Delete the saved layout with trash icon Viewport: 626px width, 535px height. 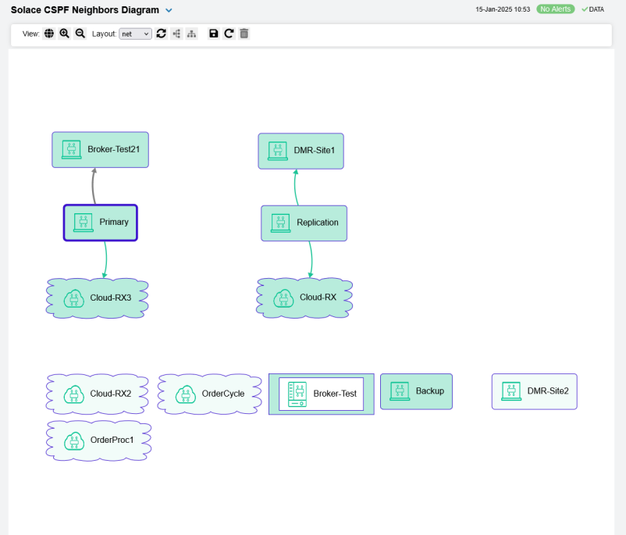(x=244, y=34)
